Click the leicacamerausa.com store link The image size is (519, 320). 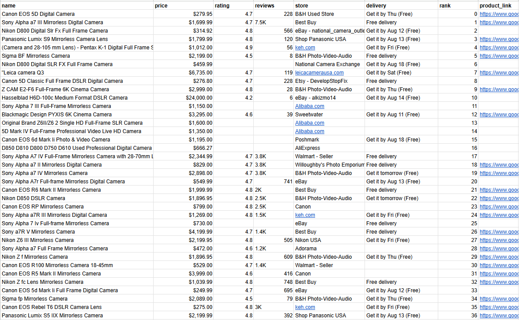[319, 73]
